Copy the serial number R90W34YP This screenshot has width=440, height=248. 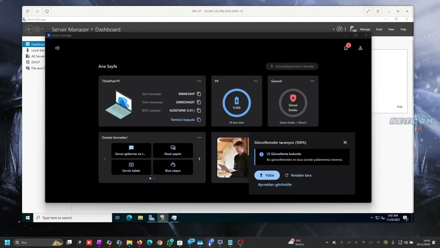[199, 94]
